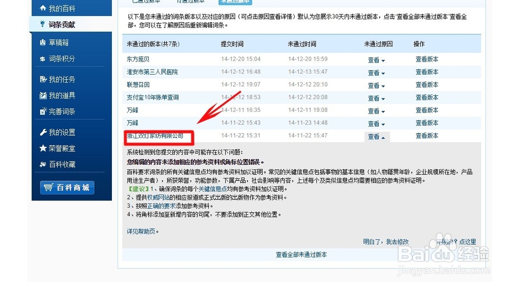
Task: Open 淮安市第三人民医院 entry link
Action: click(152, 71)
